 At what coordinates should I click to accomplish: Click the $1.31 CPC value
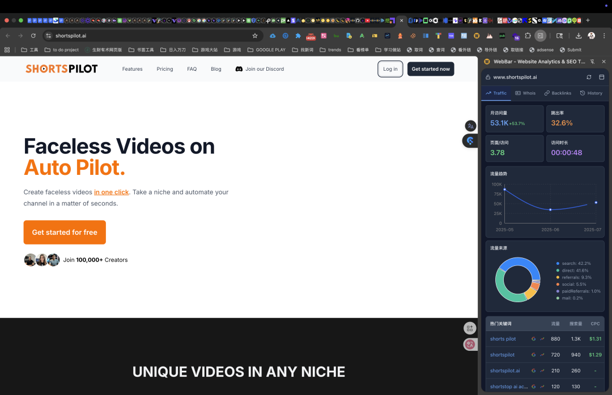(595, 339)
